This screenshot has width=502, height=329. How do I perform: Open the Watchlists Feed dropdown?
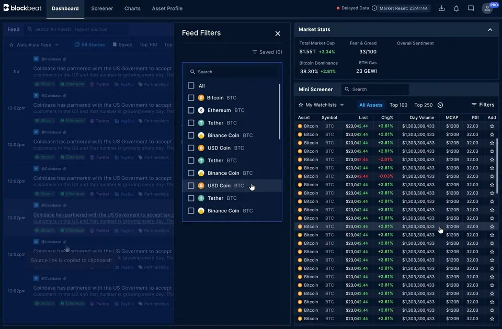pos(34,45)
